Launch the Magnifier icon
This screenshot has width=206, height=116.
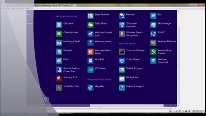pos(90,88)
